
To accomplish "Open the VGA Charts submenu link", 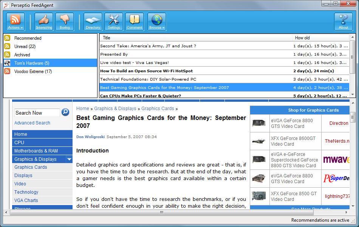I will coord(26,201).
